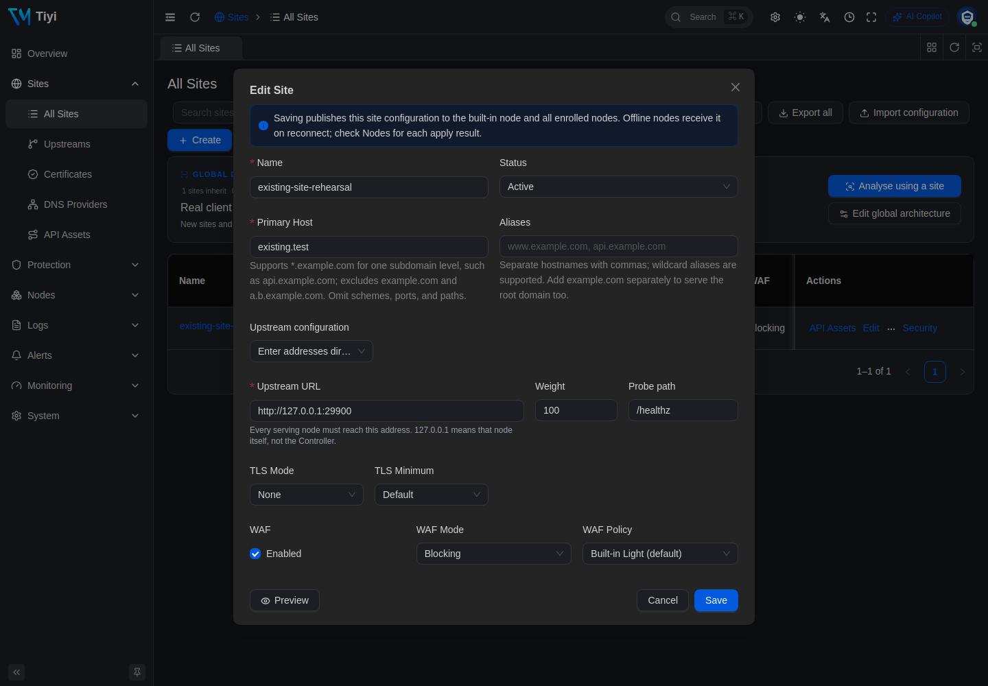988x686 pixels.
Task: Open the language translation icon
Action: click(825, 17)
